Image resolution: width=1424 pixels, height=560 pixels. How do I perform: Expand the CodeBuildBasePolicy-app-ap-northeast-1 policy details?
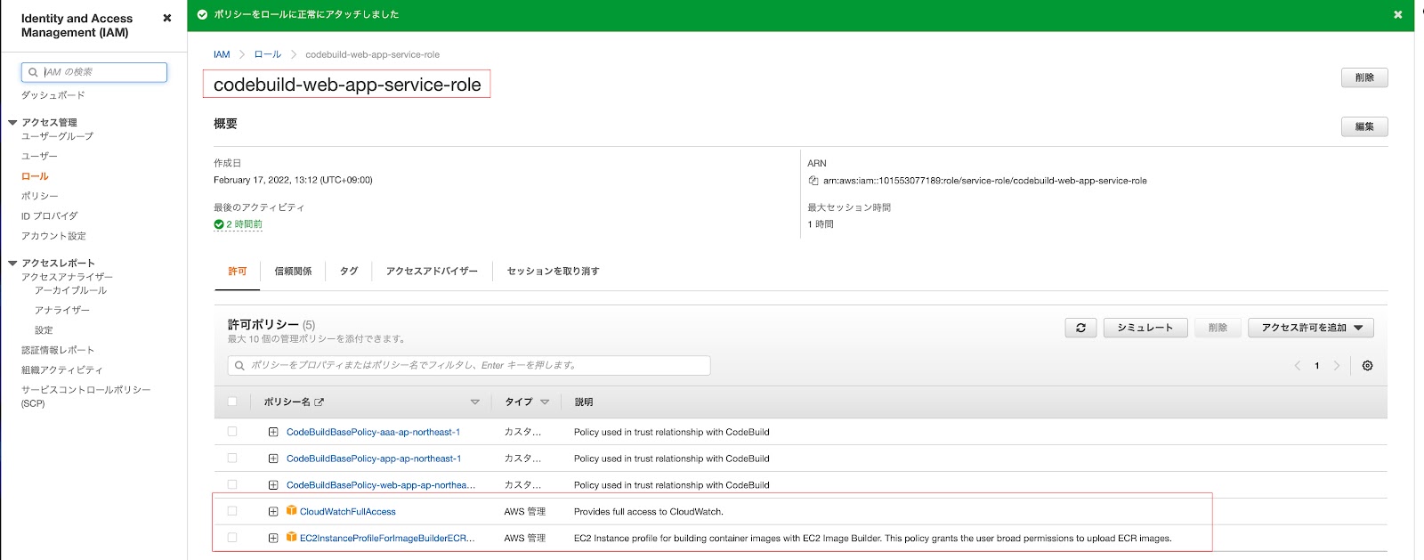(x=273, y=459)
